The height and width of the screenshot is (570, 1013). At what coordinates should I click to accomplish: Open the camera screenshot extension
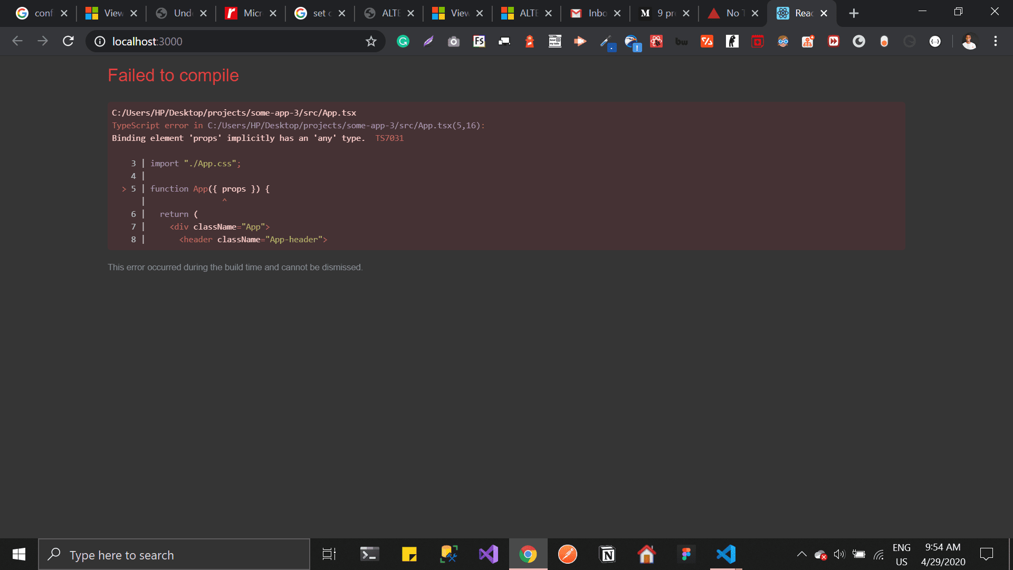454,41
